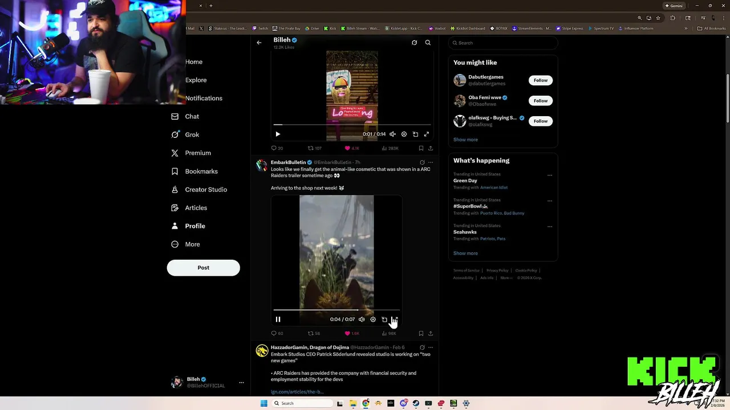Open Grok in the sidebar
This screenshot has width=730, height=410.
(x=185, y=134)
